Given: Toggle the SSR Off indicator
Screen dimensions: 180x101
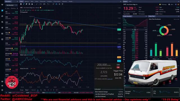Looking at the screenshot, I should (x=118, y=67).
